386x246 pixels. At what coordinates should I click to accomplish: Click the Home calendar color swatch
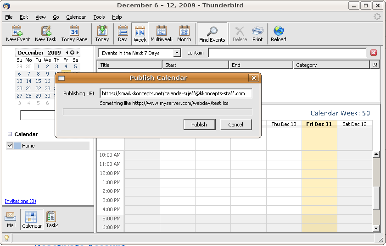pos(17,146)
